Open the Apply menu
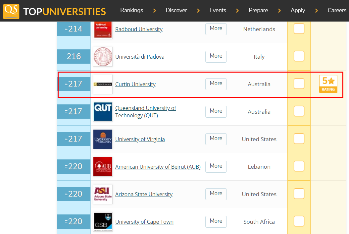The height and width of the screenshot is (234, 349). (x=298, y=10)
